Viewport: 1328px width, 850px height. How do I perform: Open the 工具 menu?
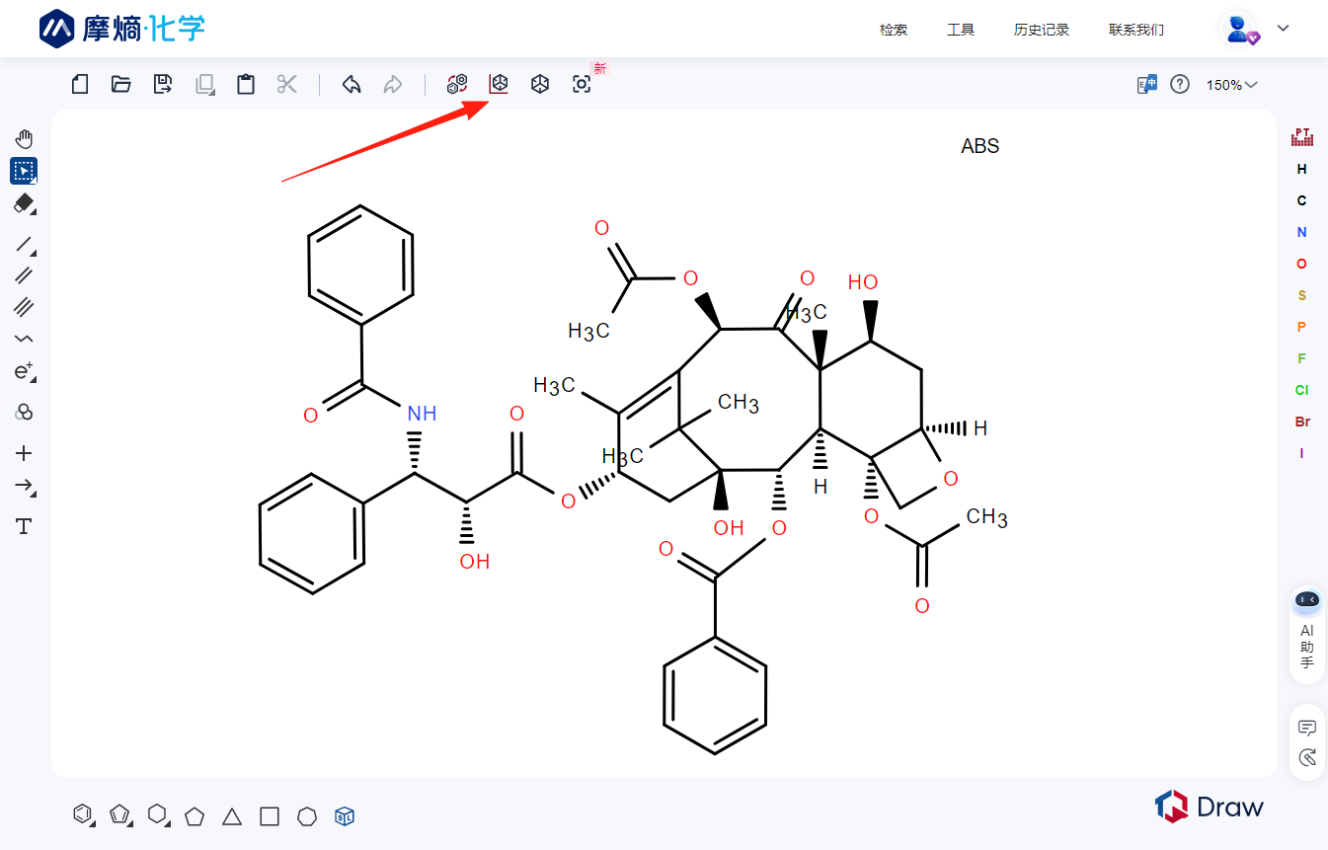[960, 29]
